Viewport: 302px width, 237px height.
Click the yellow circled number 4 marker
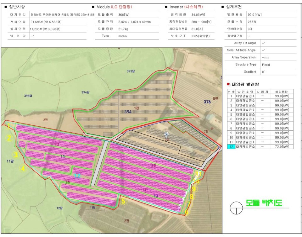tap(23, 168)
